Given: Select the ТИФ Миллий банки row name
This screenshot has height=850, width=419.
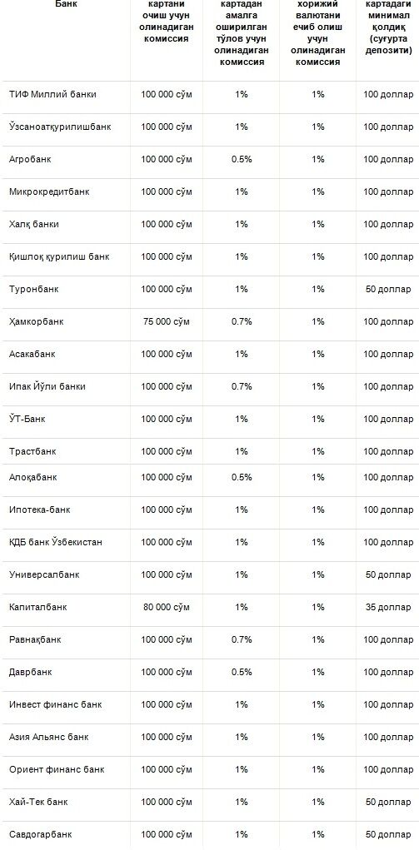Looking at the screenshot, I should coord(52,94).
